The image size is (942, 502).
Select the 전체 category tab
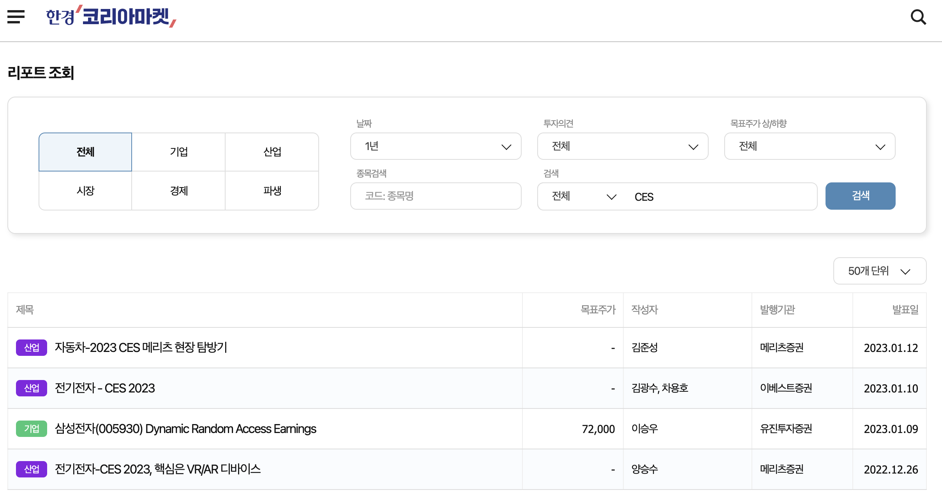click(85, 152)
